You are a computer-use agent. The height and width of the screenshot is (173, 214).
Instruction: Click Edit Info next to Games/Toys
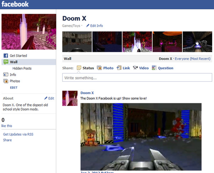pos(97,26)
